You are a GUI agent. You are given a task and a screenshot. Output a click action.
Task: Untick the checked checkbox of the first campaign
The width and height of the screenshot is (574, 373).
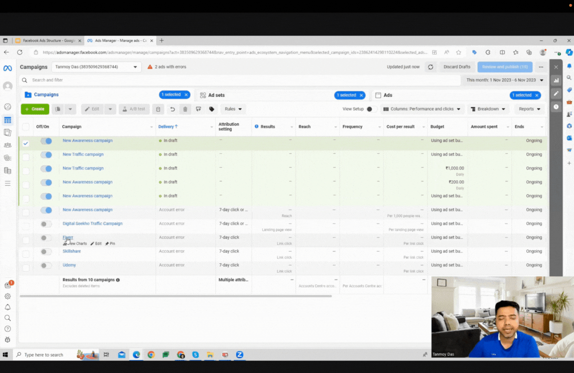[25, 143]
